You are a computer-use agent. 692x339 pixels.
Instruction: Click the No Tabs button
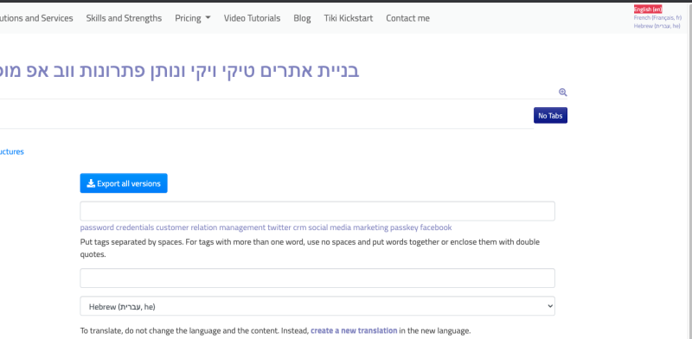click(550, 116)
